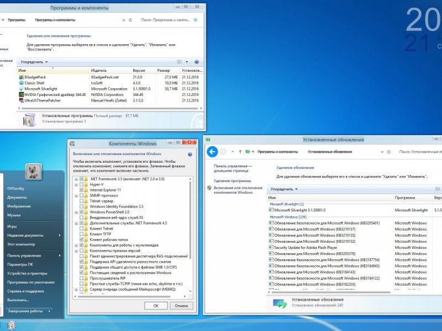Expand Компоненты для работы с мультимедиа node

[x=76, y=245]
